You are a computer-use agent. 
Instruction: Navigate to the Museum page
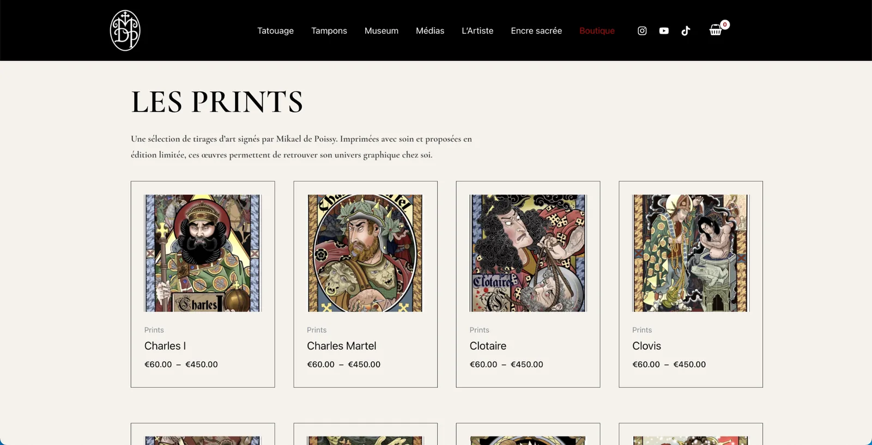click(381, 31)
